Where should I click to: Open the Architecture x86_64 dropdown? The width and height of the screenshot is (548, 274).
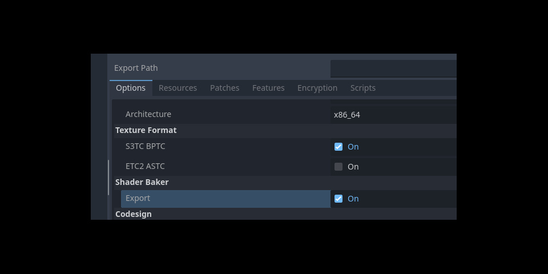click(x=393, y=115)
